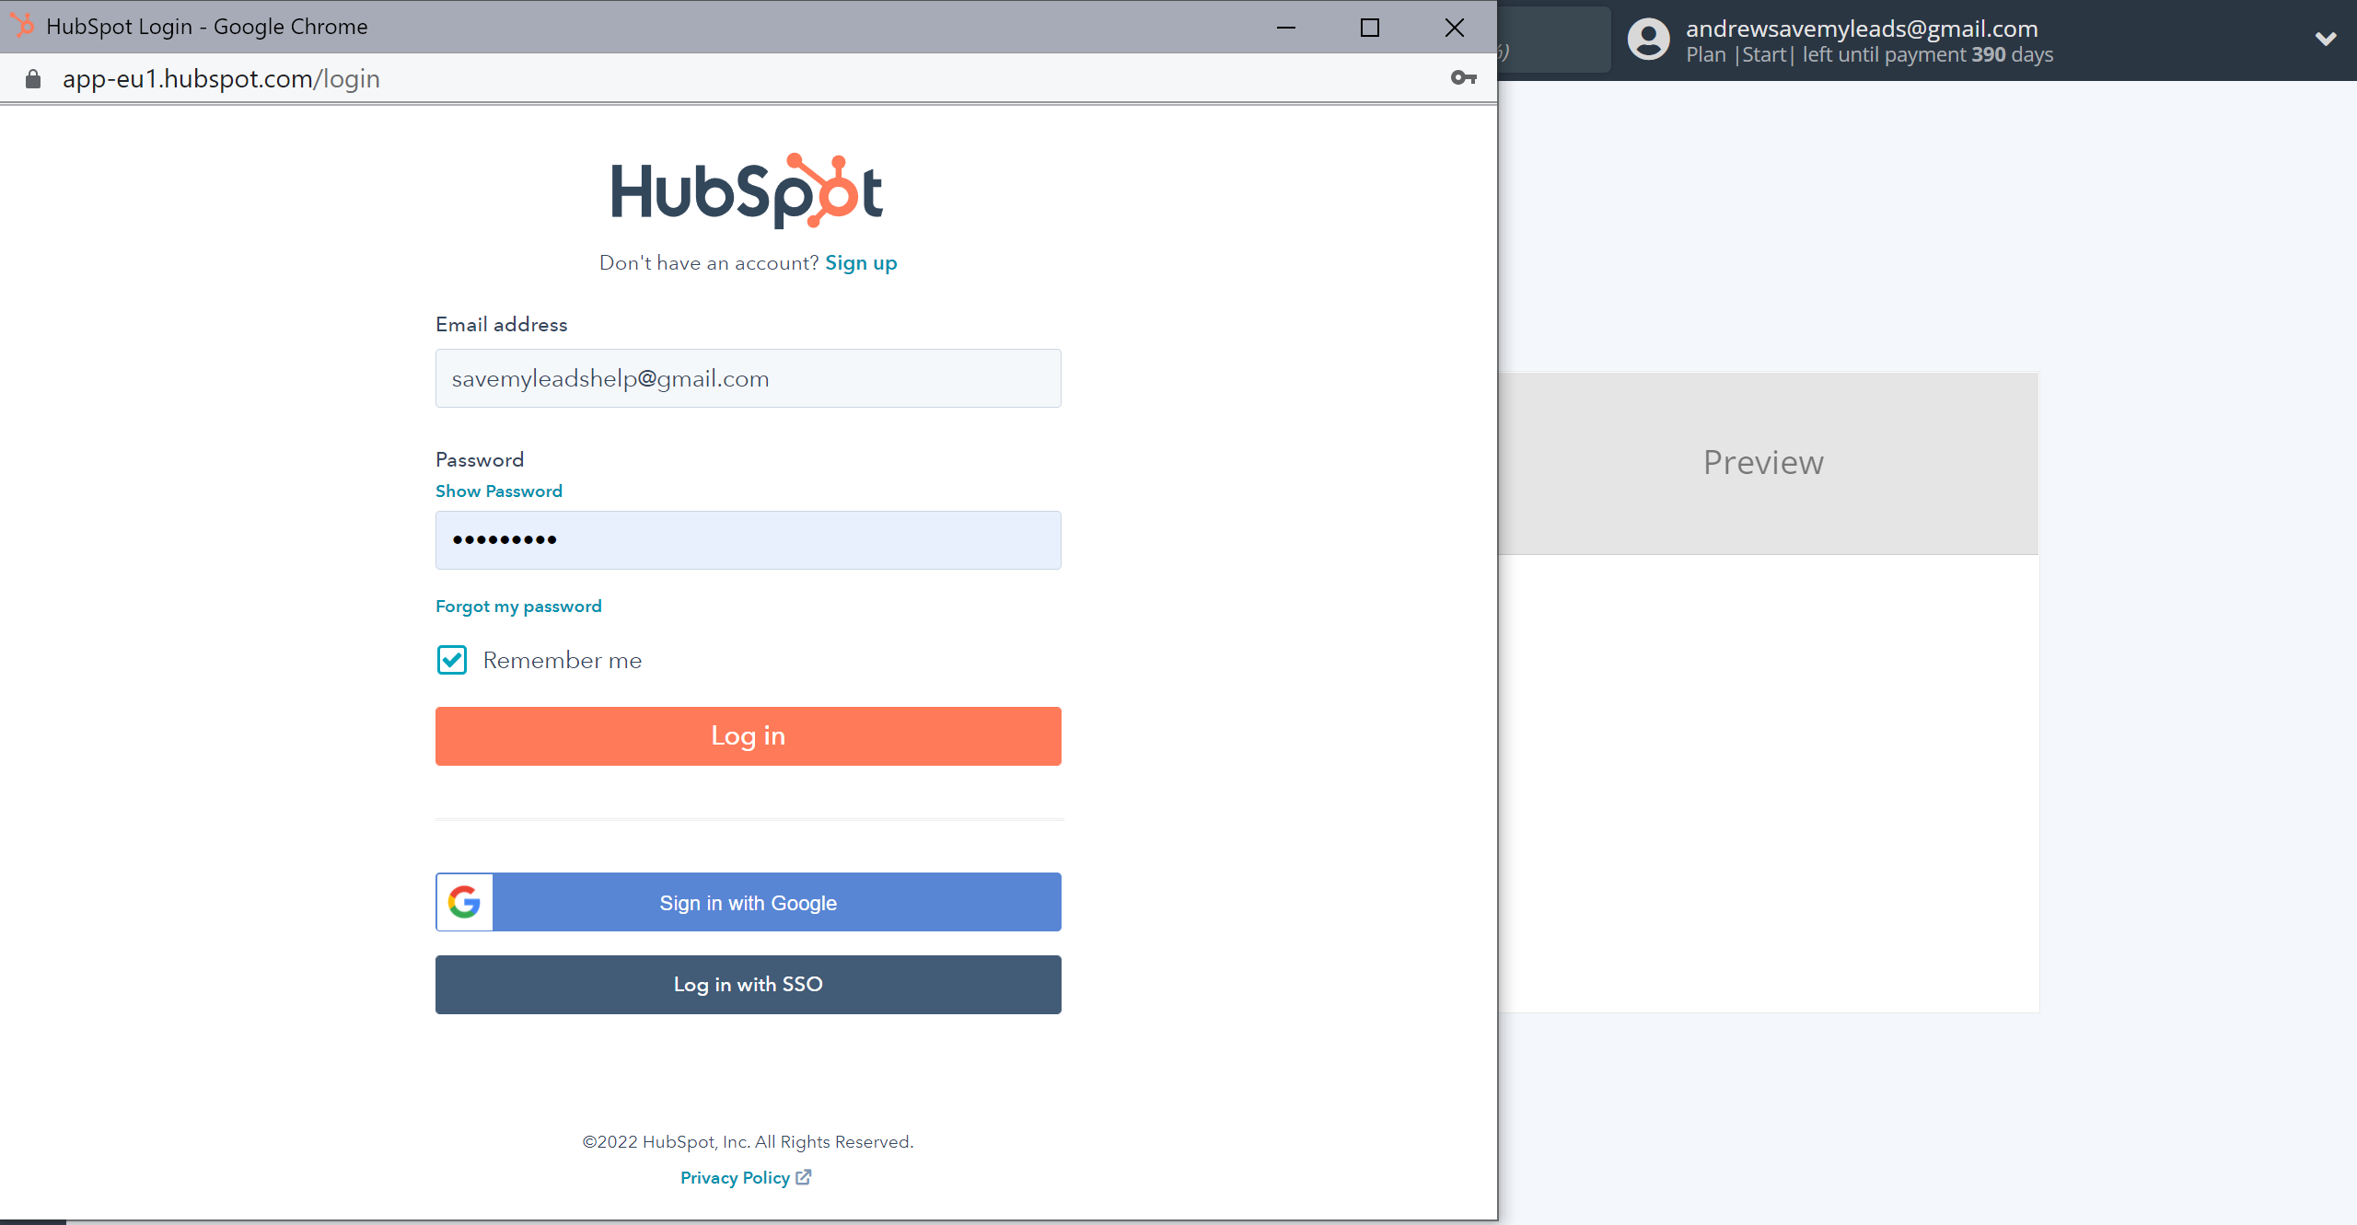2357x1225 pixels.
Task: Click the lock icon in address bar
Action: click(33, 79)
